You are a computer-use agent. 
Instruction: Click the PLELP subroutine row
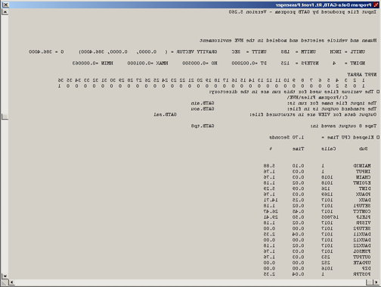(317, 217)
